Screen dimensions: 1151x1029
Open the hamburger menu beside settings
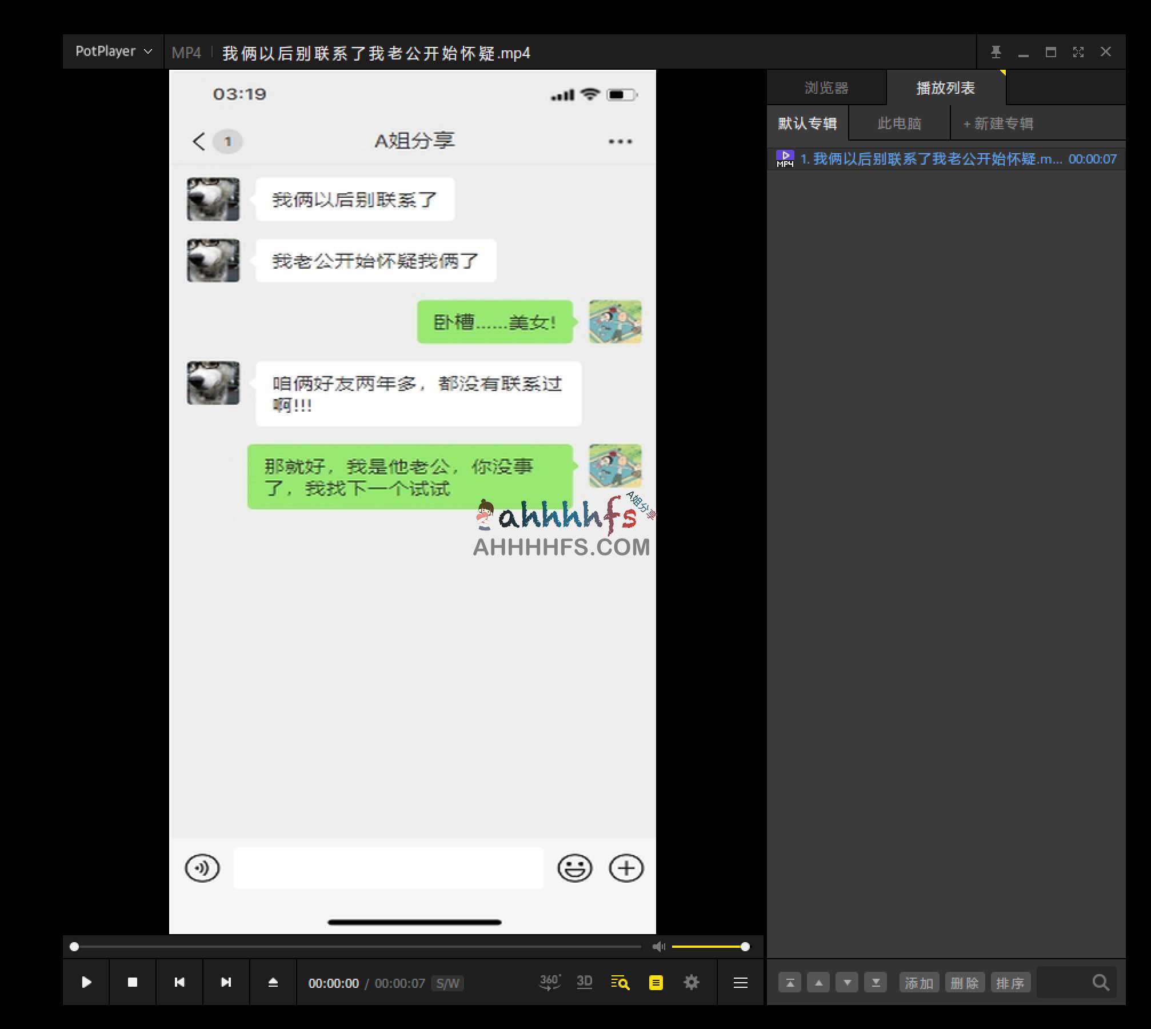(740, 982)
